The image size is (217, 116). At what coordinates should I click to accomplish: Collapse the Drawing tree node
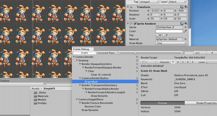77,60
